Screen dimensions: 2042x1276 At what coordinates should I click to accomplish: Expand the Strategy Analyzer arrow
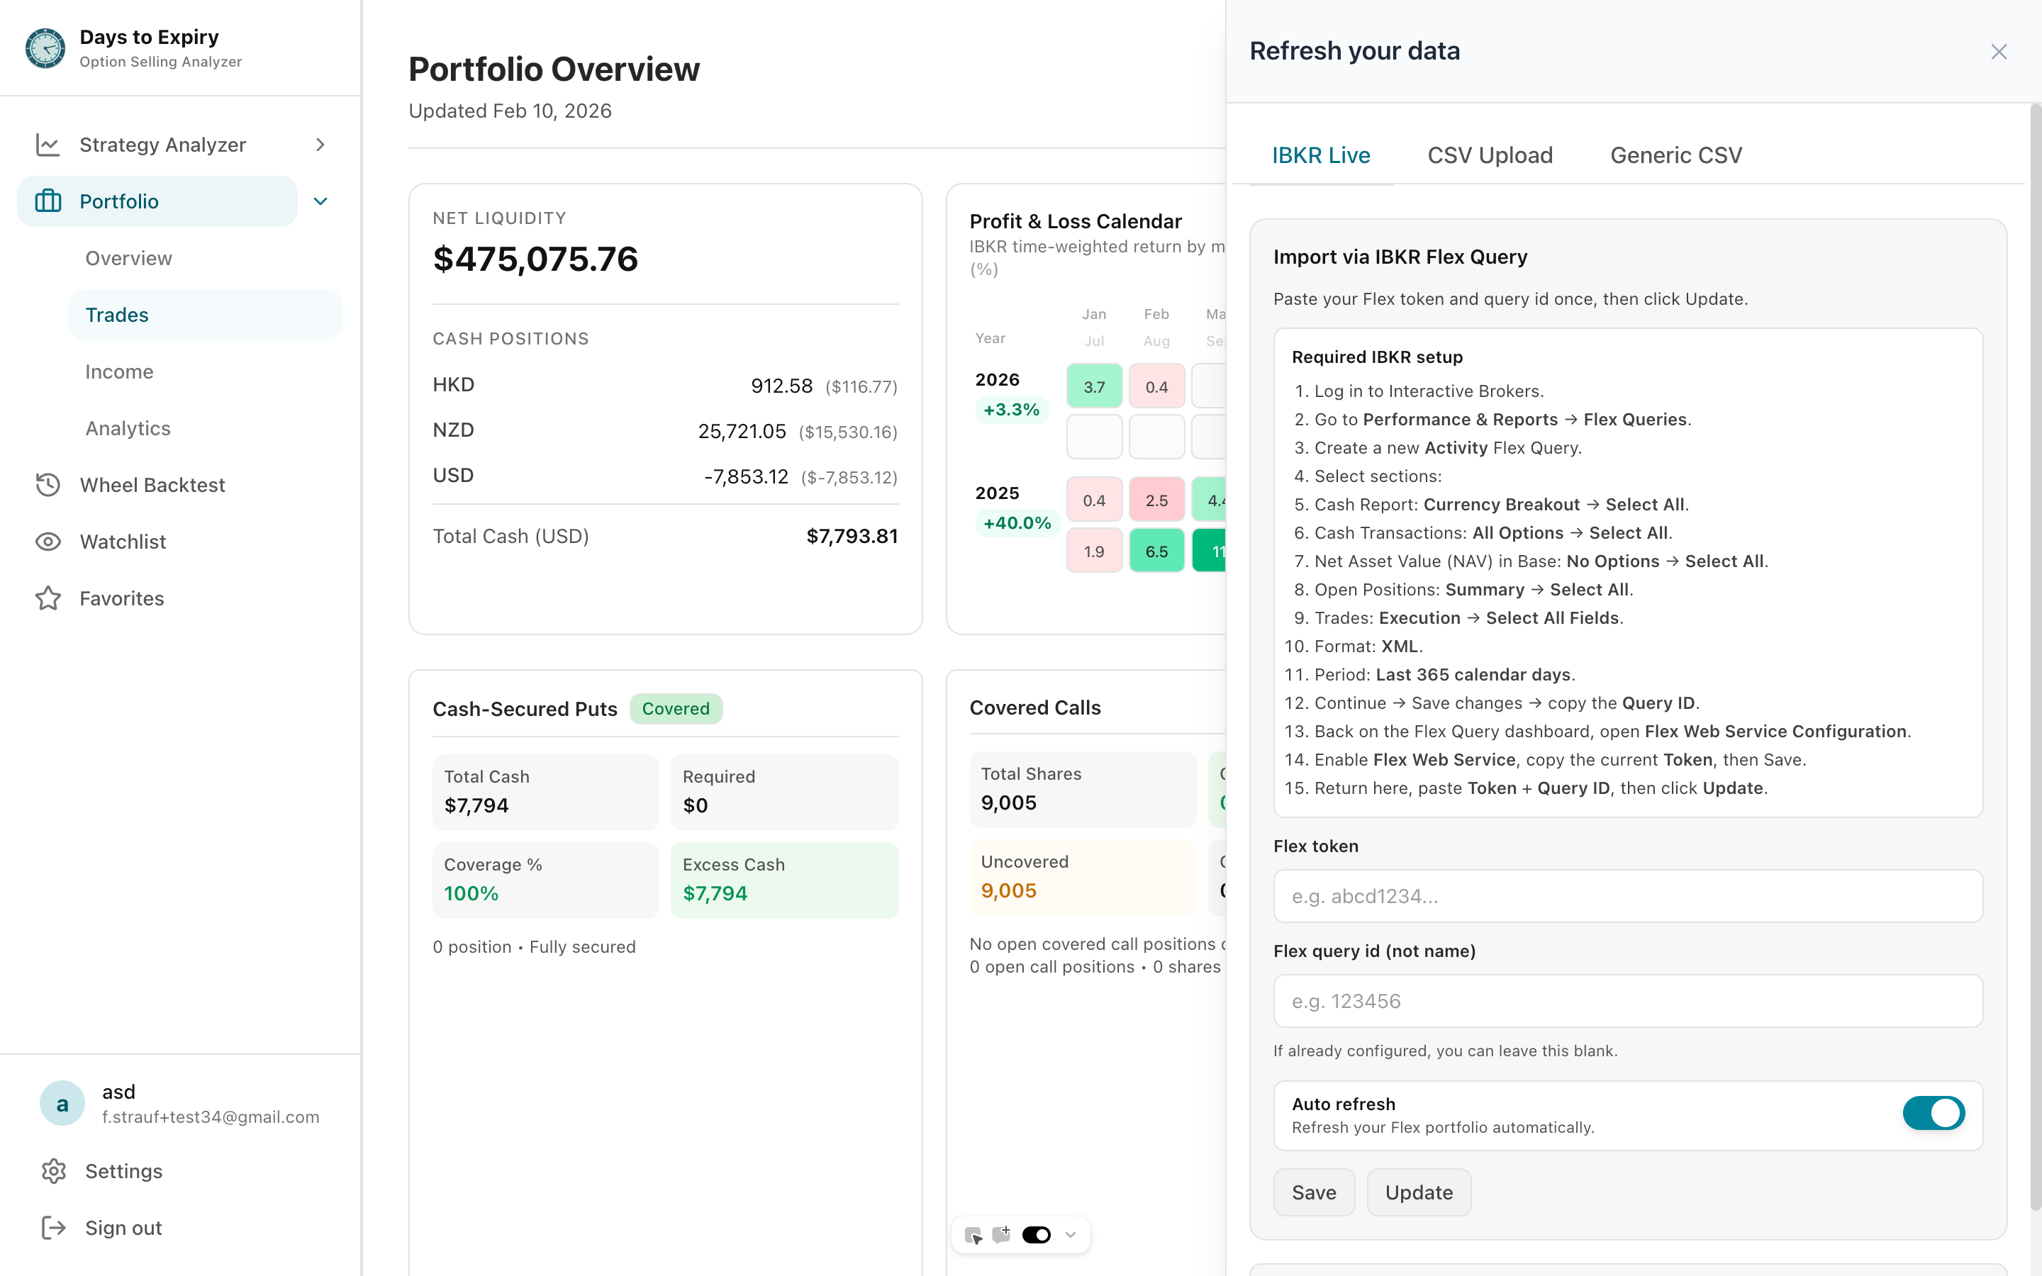(x=319, y=145)
